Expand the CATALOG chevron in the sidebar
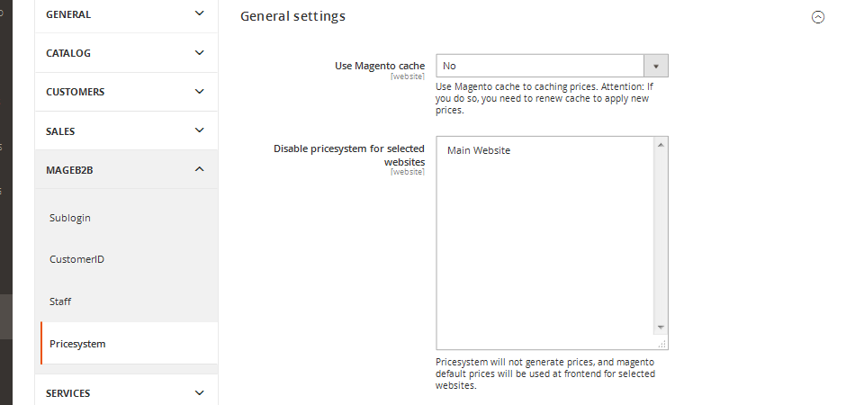 click(199, 52)
